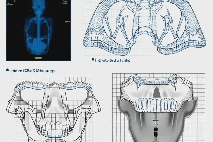The image size is (213, 142).
Task: Click the yellow label on X-ray right edge
Action: [67, 22]
